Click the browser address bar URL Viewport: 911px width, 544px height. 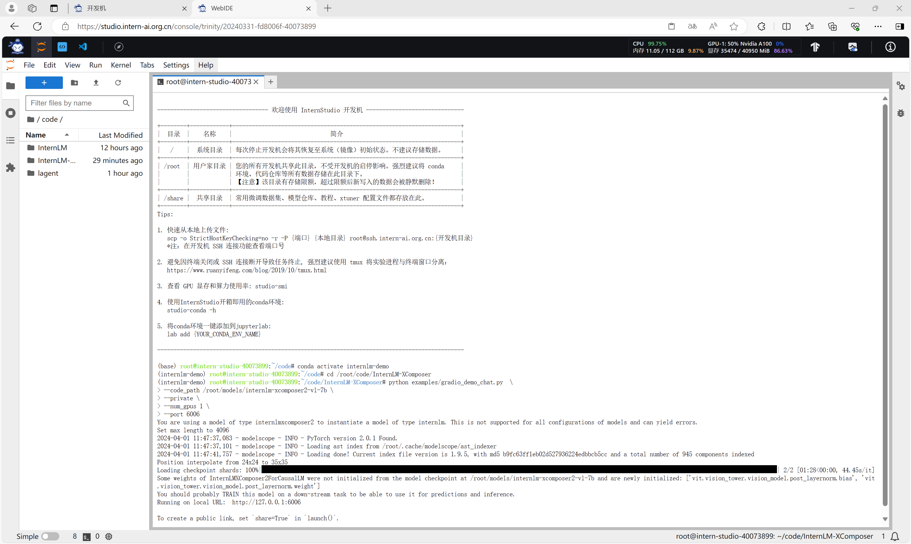(x=196, y=26)
